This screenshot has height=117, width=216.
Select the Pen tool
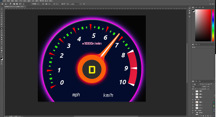[2, 42]
